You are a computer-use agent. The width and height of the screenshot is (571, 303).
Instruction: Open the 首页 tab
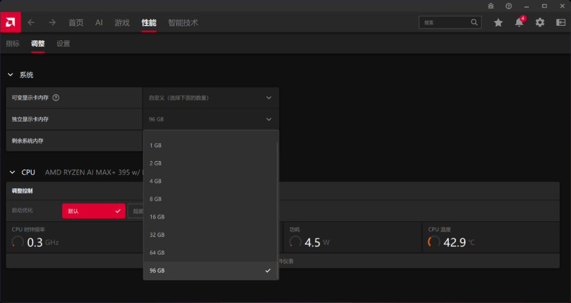pyautogui.click(x=76, y=22)
